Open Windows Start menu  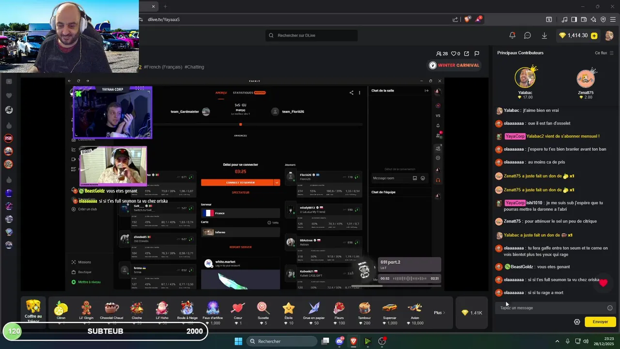coord(238,341)
